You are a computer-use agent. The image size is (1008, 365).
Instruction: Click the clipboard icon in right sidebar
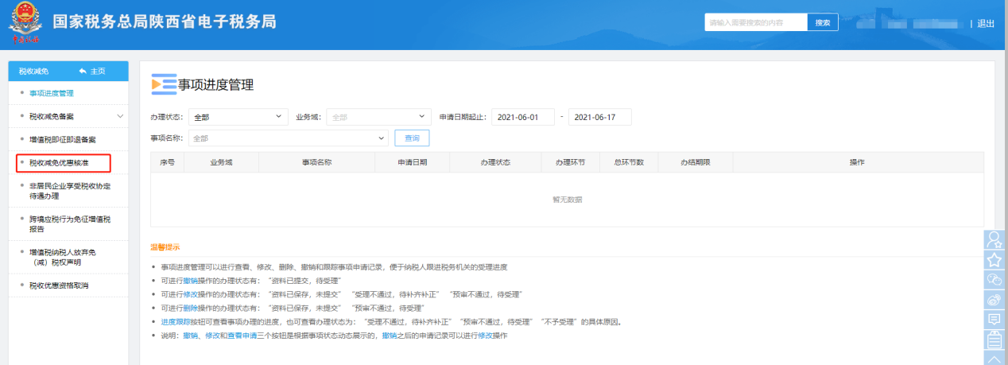point(994,340)
